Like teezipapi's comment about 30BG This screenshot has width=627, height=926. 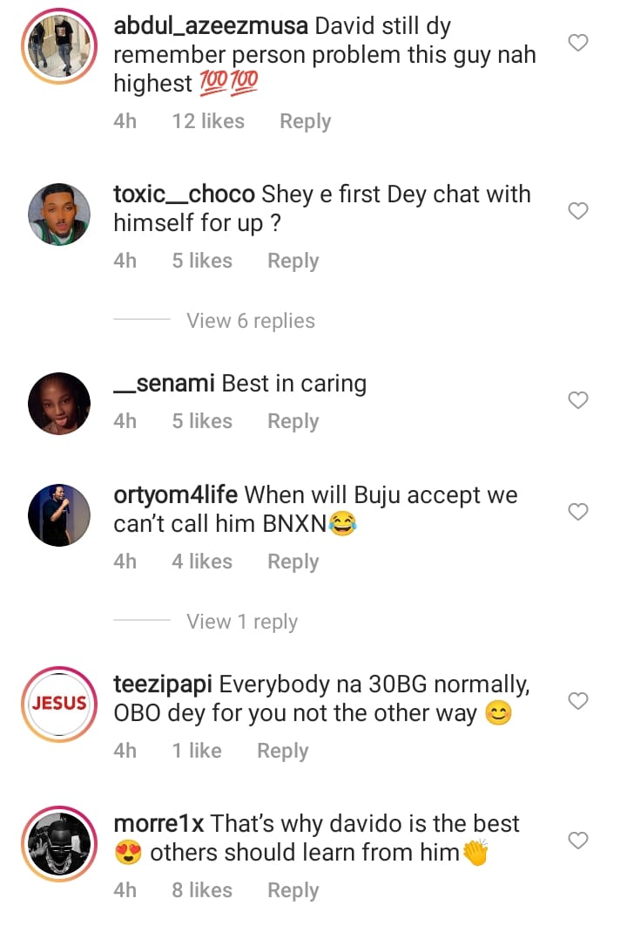[577, 701]
